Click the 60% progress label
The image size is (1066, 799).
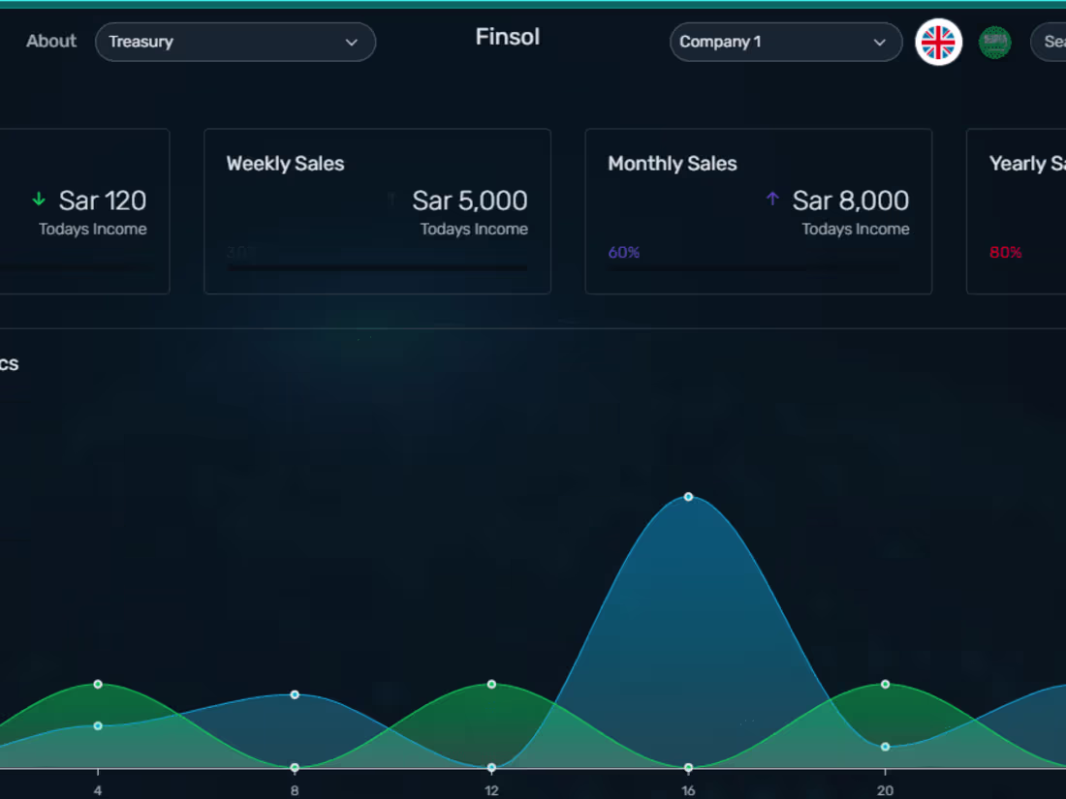pyautogui.click(x=623, y=253)
